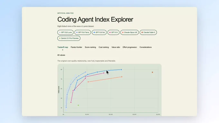Click the green Gemini diamond data point
The width and height of the screenshot is (219, 123).
pos(78,105)
